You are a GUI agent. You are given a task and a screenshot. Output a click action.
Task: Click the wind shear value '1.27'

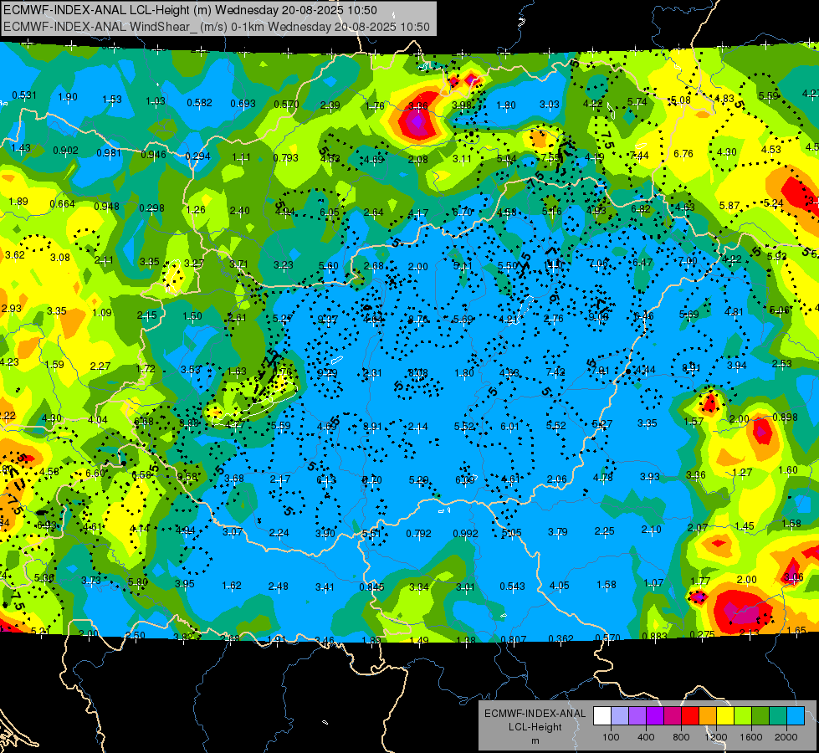pos(742,473)
